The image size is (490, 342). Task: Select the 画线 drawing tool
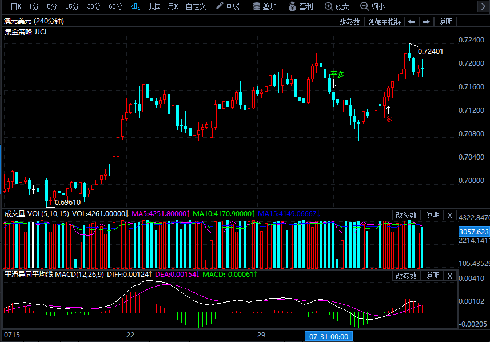click(228, 6)
